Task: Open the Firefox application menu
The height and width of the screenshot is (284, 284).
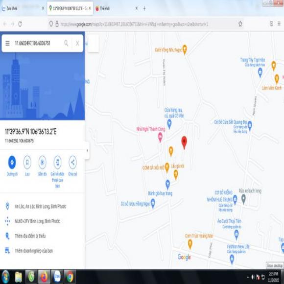Action: [x=279, y=24]
